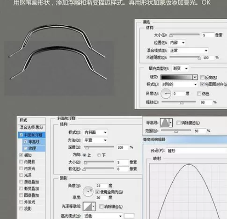227x219 pixels.
Task: Click the soften field showing 0
Action: pyautogui.click(x=123, y=169)
